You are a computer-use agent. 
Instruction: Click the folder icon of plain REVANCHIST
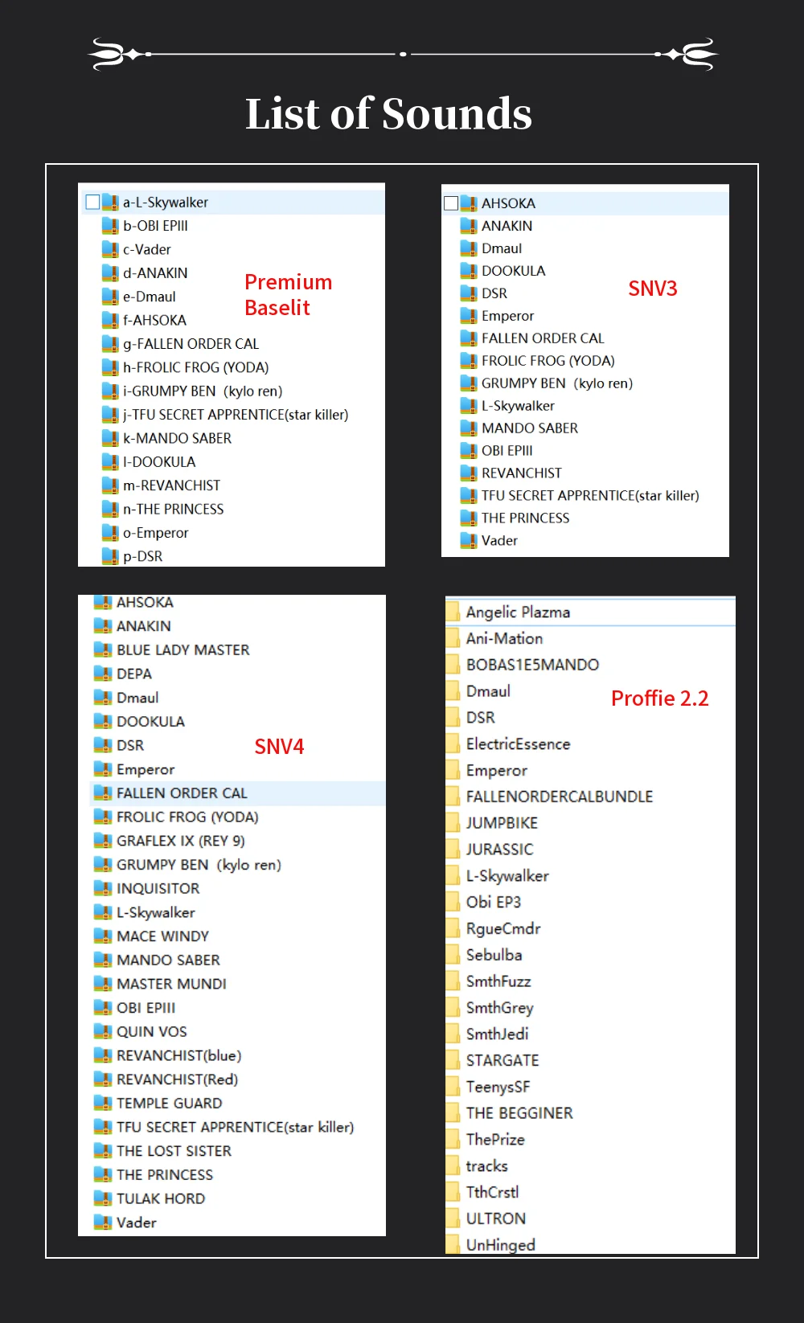[x=469, y=473]
